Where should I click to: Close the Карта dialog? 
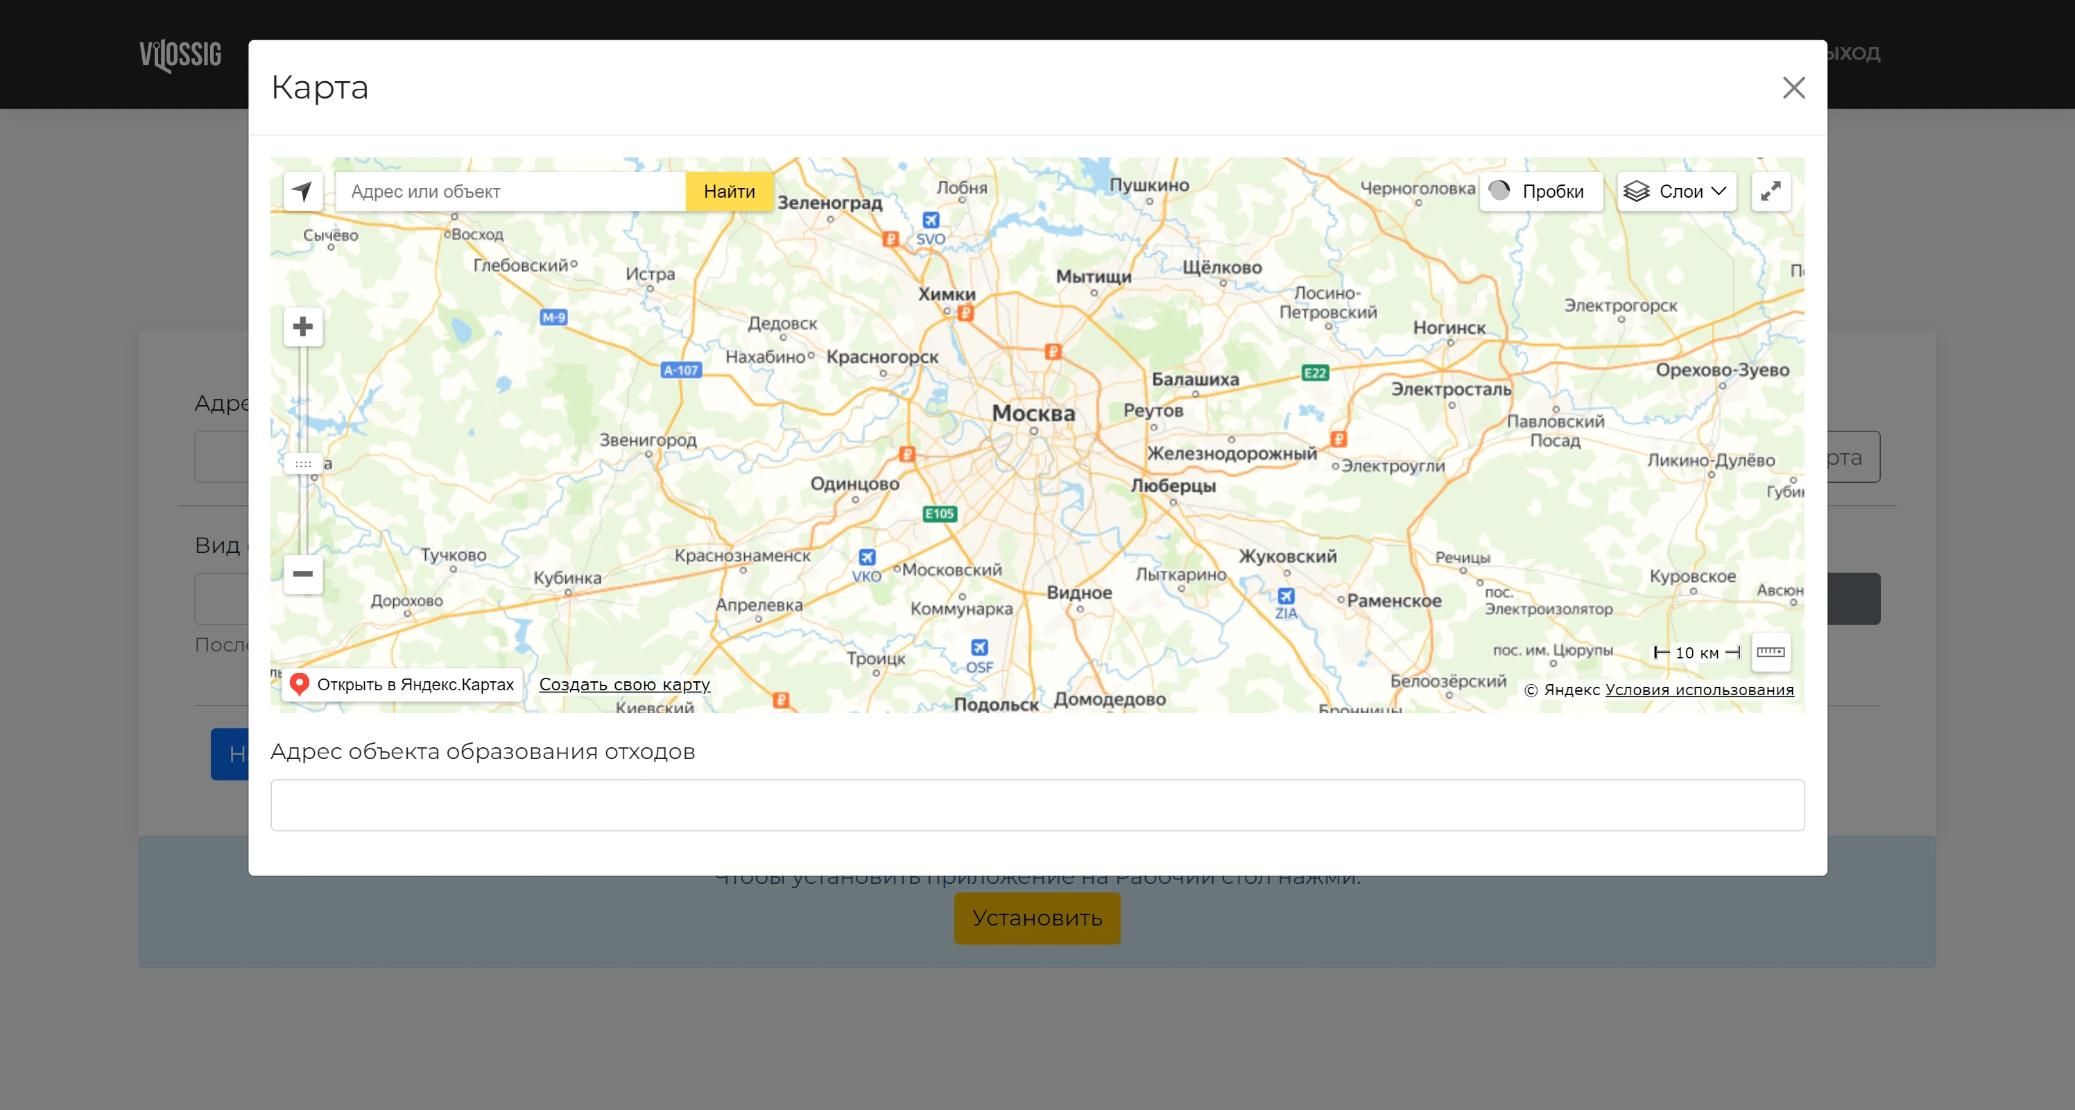coord(1793,88)
